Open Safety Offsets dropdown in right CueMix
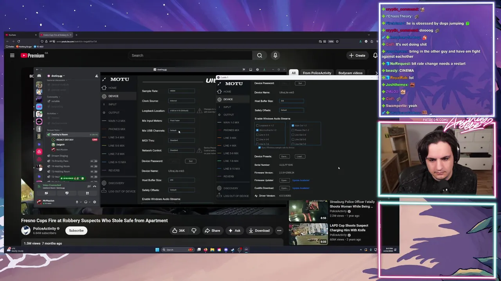The width and height of the screenshot is (501, 281). (x=291, y=110)
